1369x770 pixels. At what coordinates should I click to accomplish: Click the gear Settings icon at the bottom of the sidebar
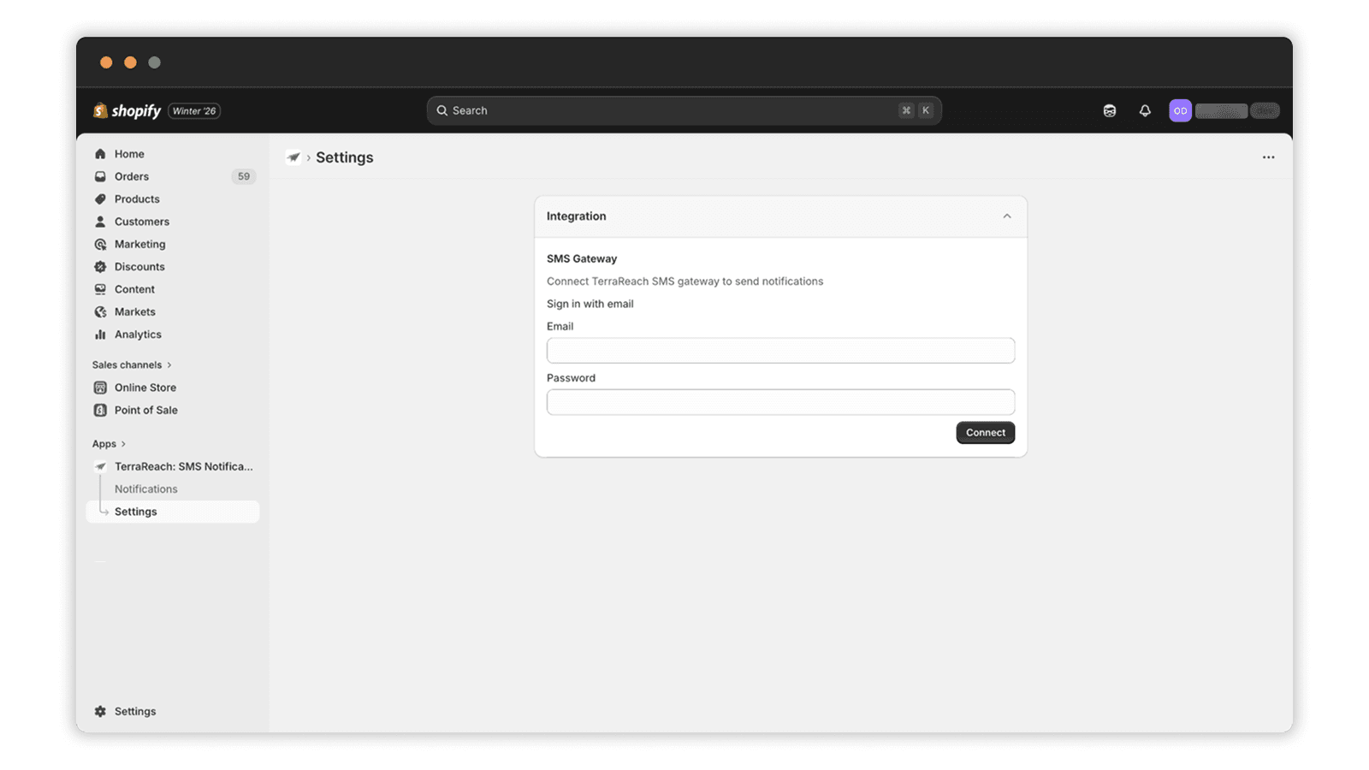pos(100,711)
